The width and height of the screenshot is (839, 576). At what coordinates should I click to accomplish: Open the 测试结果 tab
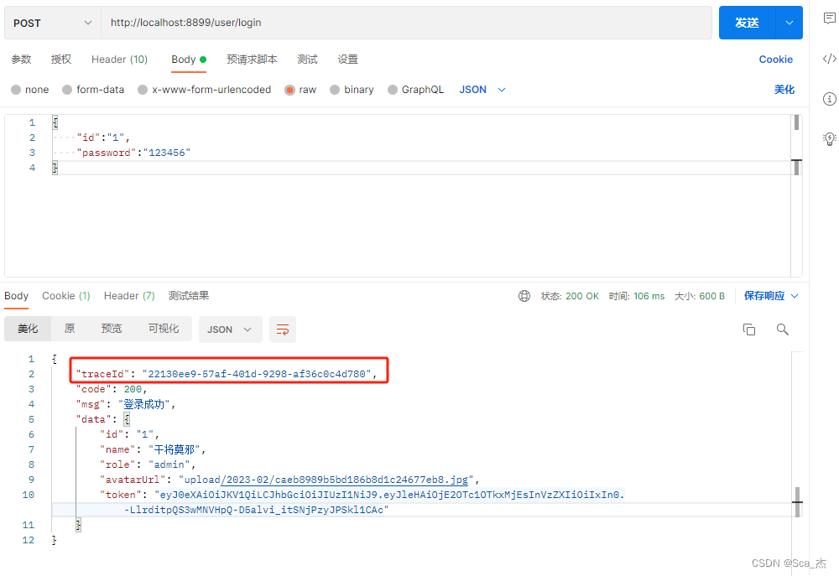(188, 296)
